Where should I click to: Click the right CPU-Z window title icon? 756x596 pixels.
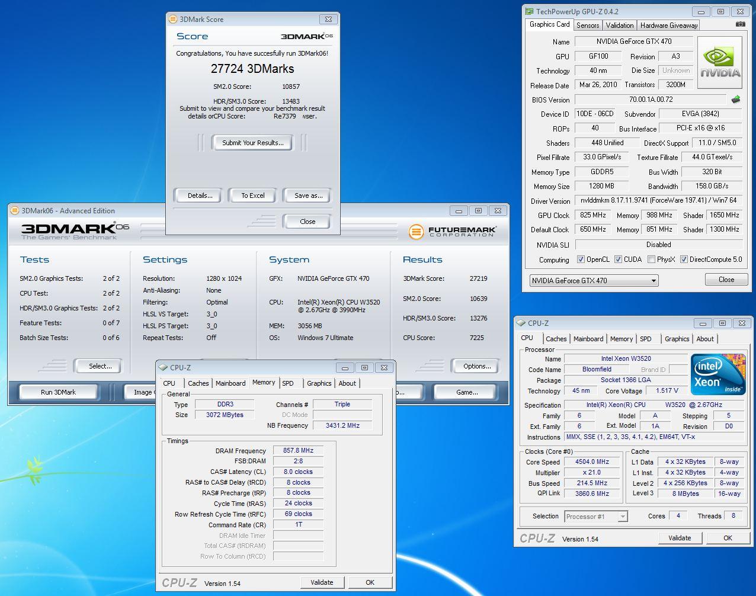(521, 323)
